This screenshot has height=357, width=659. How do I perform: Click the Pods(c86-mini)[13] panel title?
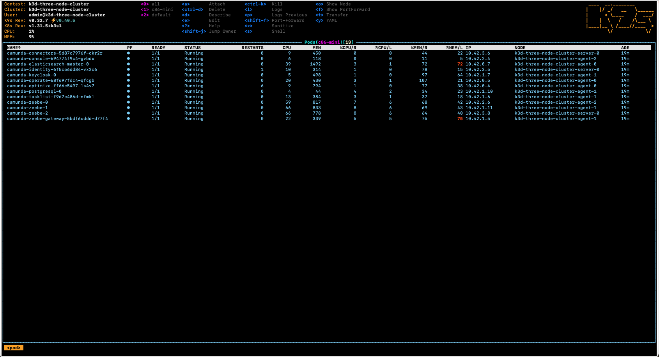tap(329, 42)
